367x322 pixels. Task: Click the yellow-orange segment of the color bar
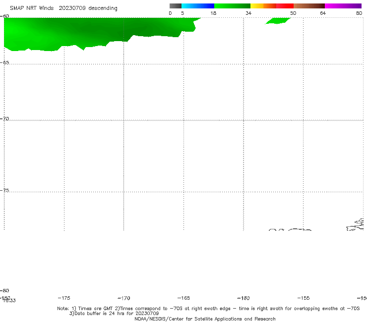tap(263, 6)
